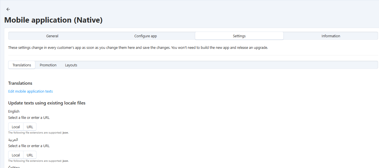The height and width of the screenshot is (168, 379).
Task: Click Update texts using existing locale files heading
Action: 47,103
